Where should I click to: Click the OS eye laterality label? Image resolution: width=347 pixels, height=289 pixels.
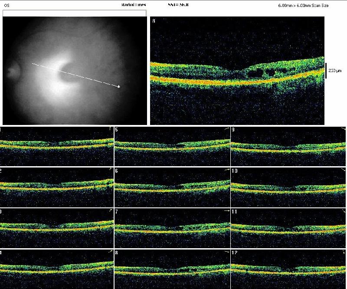click(7, 5)
